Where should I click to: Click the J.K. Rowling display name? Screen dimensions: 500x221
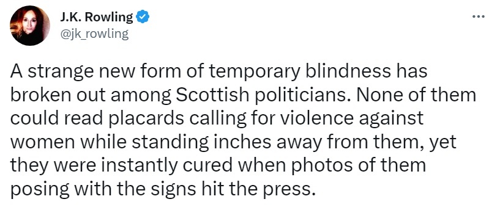(97, 17)
